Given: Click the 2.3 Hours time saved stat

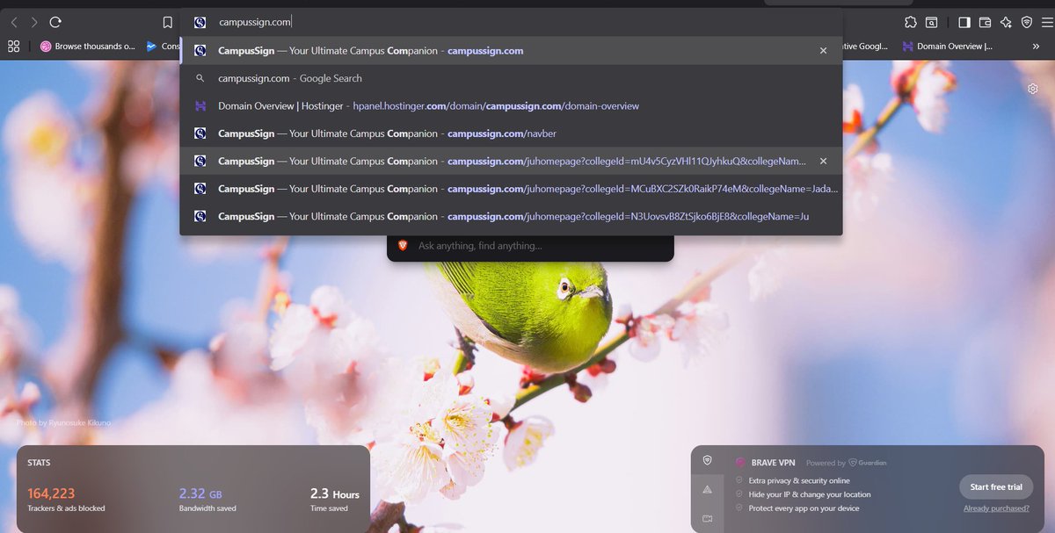Looking at the screenshot, I should click(x=335, y=499).
